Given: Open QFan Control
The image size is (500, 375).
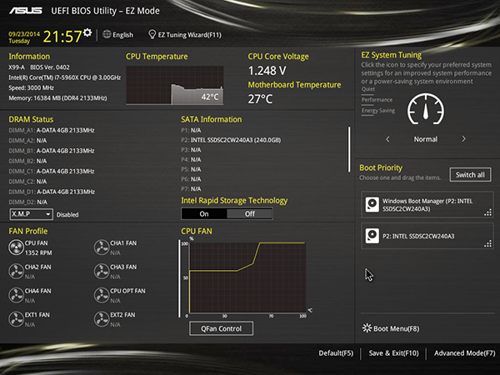Looking at the screenshot, I should pos(222,328).
